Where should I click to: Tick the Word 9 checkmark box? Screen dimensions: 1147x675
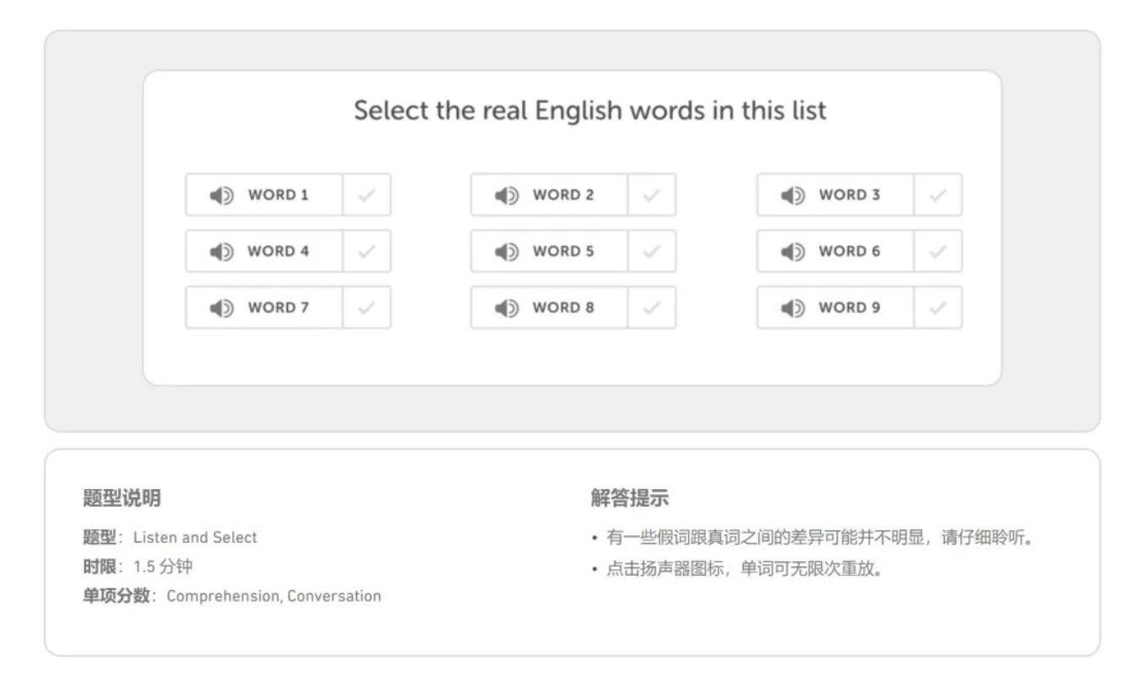pyautogui.click(x=938, y=308)
